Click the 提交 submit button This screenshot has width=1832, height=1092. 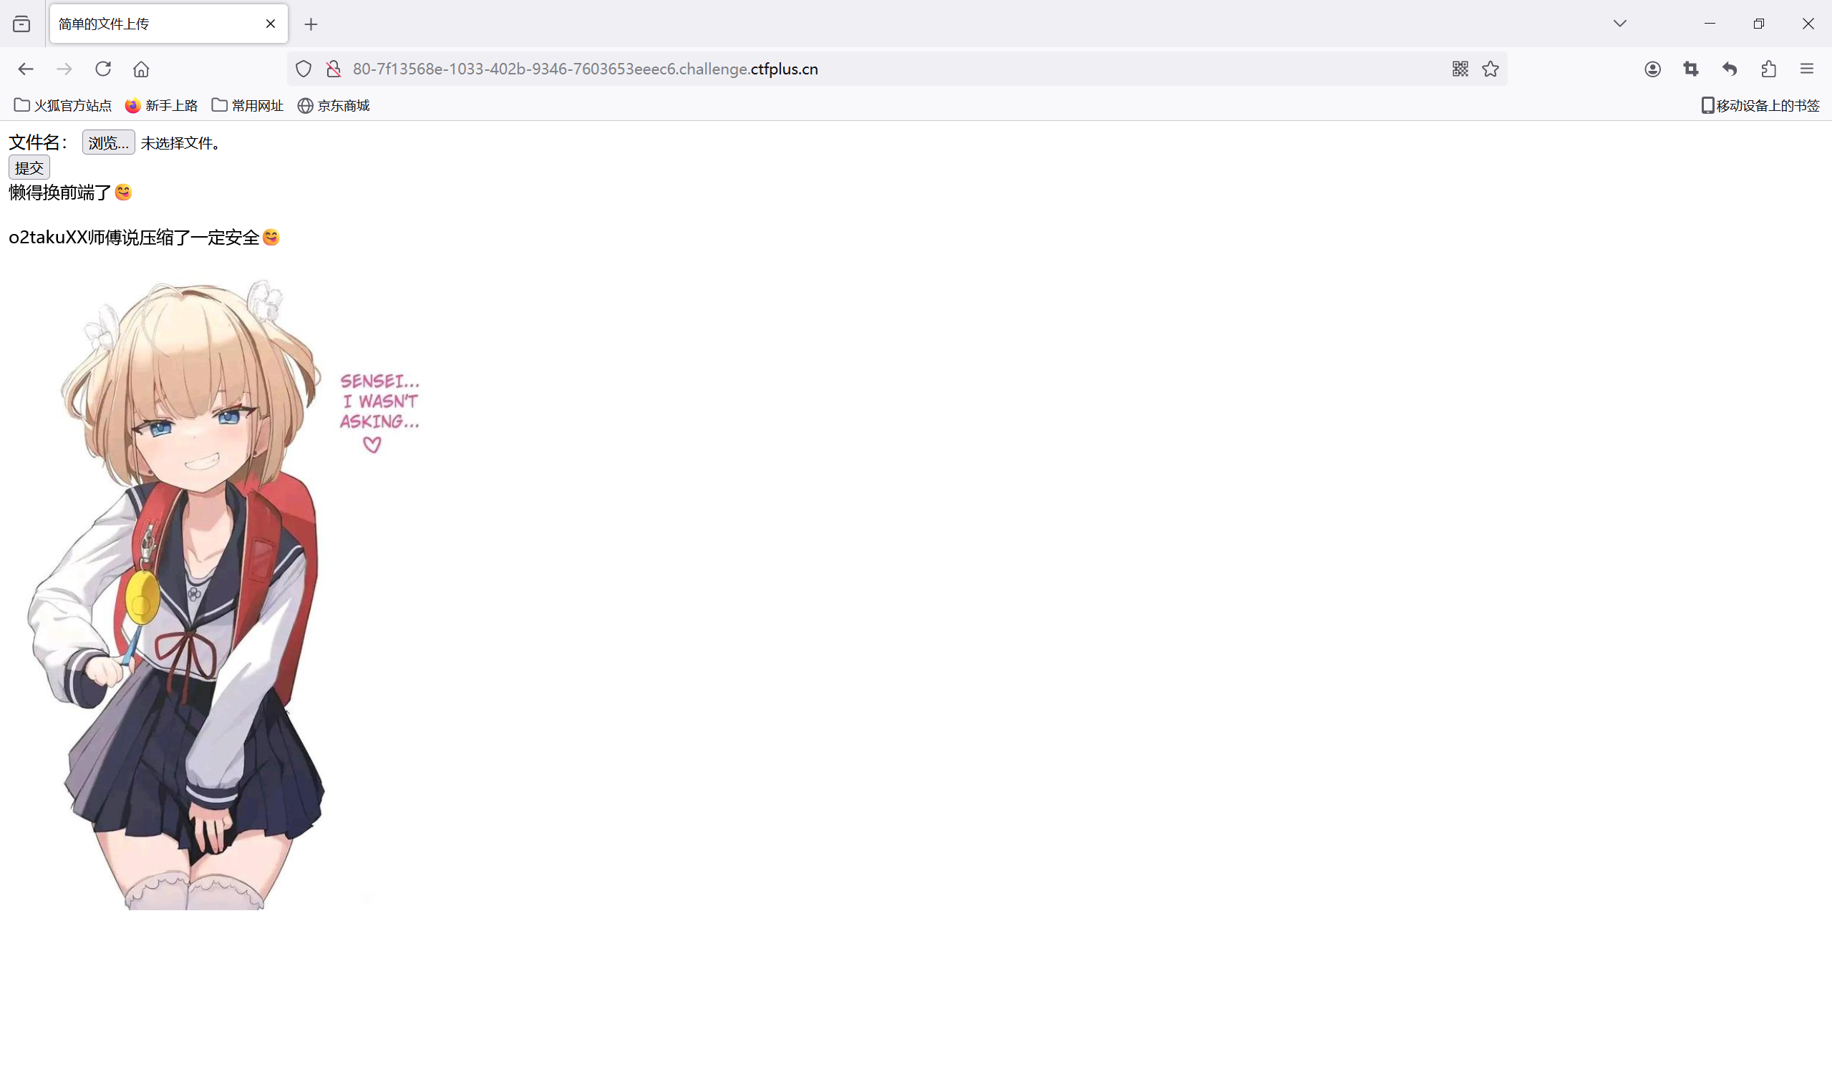pyautogui.click(x=29, y=167)
